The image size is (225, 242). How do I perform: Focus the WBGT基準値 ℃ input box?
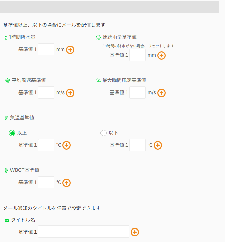tap(46, 182)
